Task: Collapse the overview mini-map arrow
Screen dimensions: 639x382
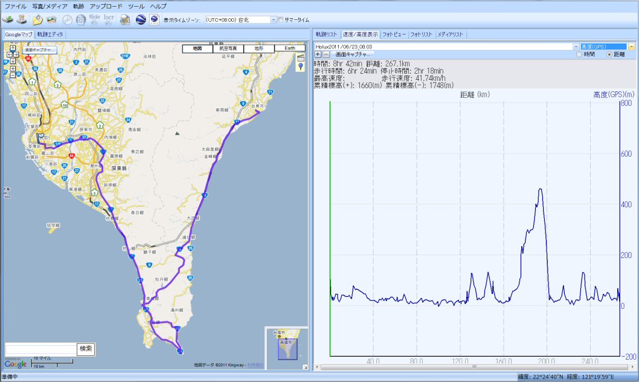Action: tap(305, 367)
